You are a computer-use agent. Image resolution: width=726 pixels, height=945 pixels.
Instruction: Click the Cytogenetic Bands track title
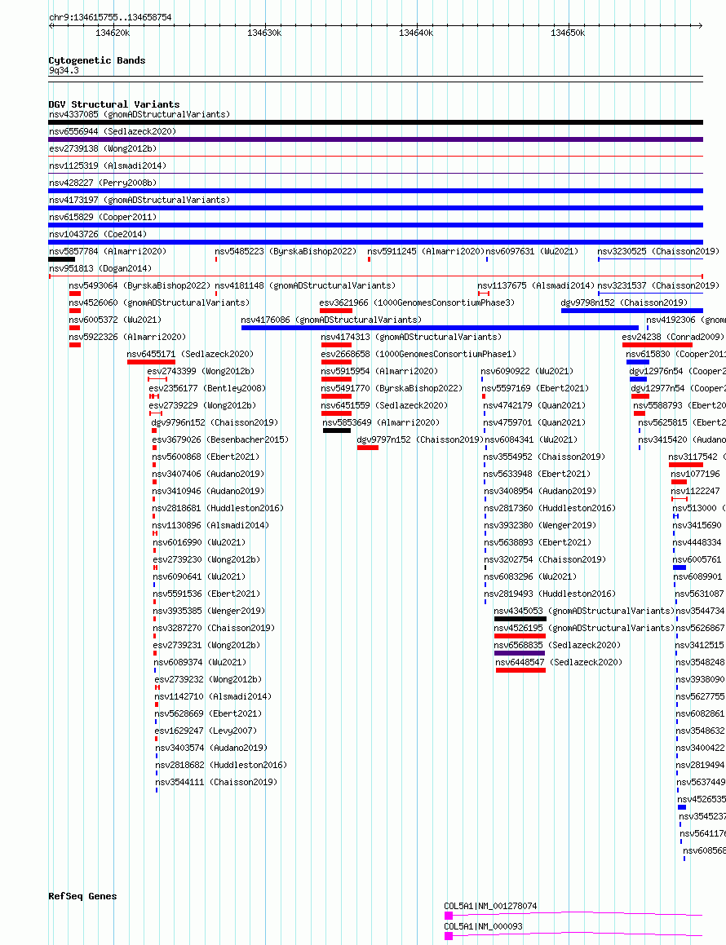click(x=96, y=60)
